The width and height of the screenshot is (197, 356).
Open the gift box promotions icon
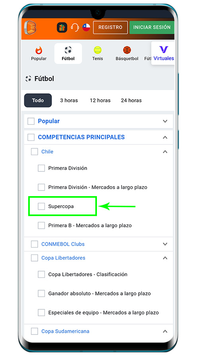62,28
